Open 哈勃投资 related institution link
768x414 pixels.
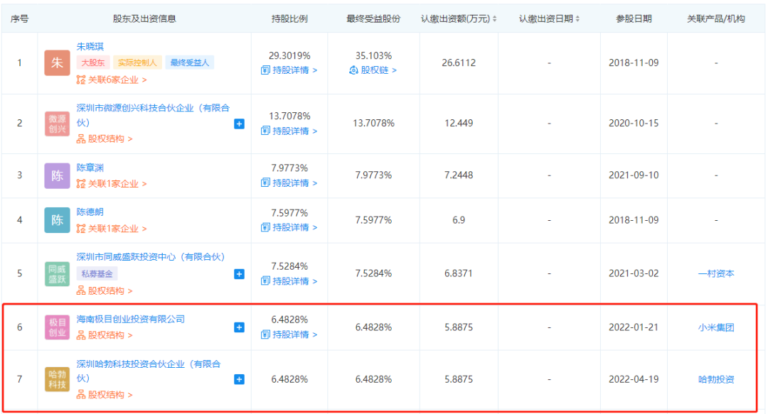point(716,379)
